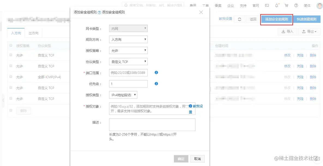This screenshot has height=166, width=323.
Task: Check the select-all checkbox in rule table header
Action: tap(10, 45)
